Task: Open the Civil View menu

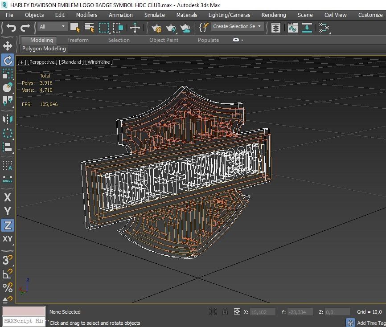Action: (335, 15)
